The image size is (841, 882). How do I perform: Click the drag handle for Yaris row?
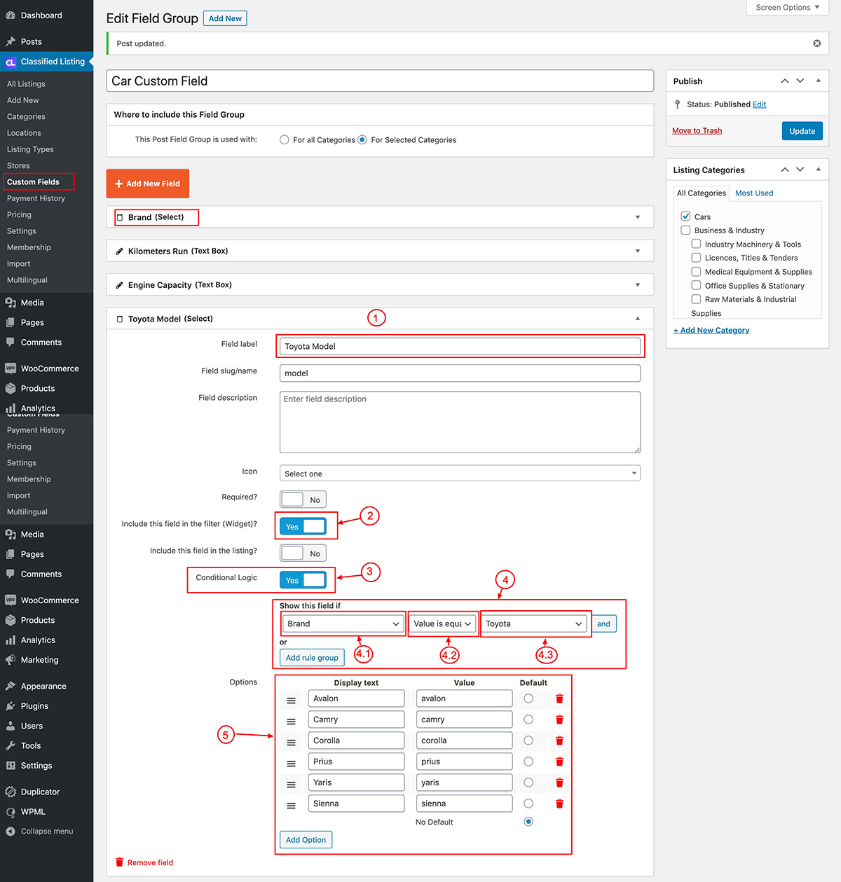291,785
